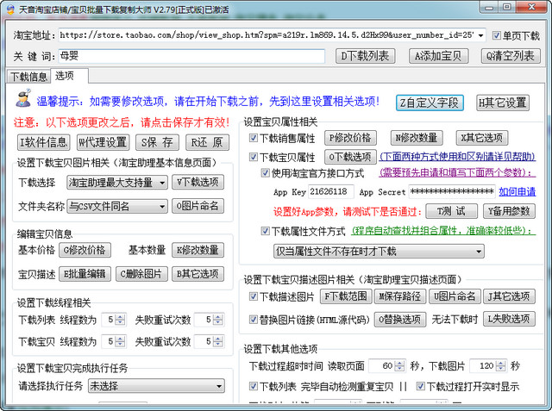Toggle 替换图片链接 checkbox

click(254, 319)
